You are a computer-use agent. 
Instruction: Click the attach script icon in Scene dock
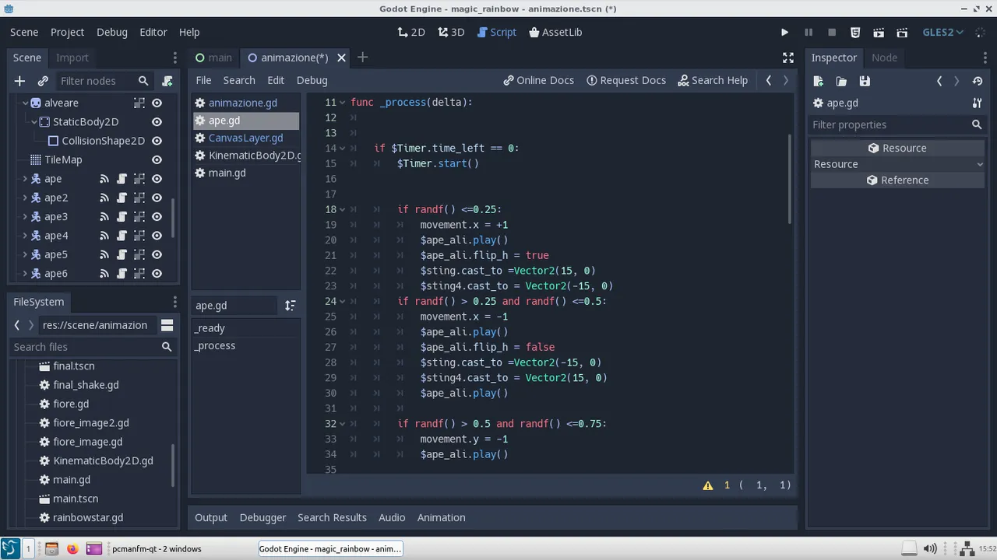pos(167,81)
